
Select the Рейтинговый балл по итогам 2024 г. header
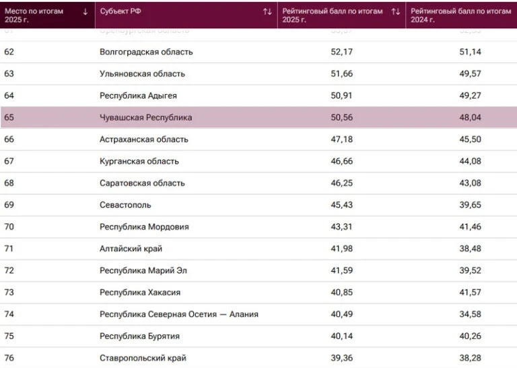pyautogui.click(x=461, y=15)
